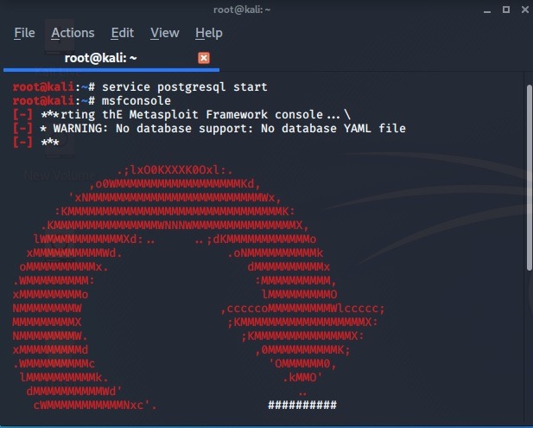The width and height of the screenshot is (533, 428).
Task: Close the terminal window
Action: click(x=525, y=10)
